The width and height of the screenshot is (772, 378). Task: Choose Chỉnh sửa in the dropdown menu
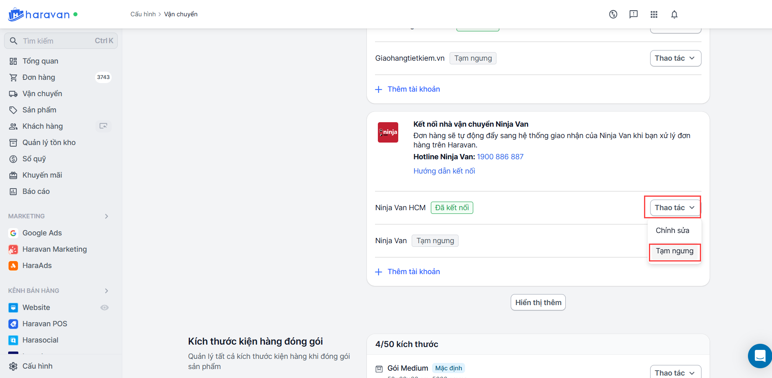pos(672,231)
